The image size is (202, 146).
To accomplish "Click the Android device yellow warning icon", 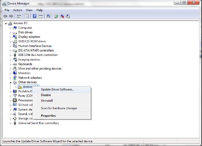I will (x=20, y=87).
